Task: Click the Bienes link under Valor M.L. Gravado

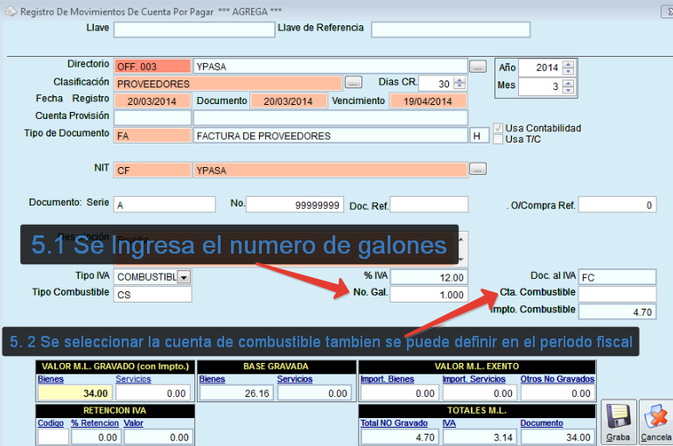Action: [x=50, y=380]
